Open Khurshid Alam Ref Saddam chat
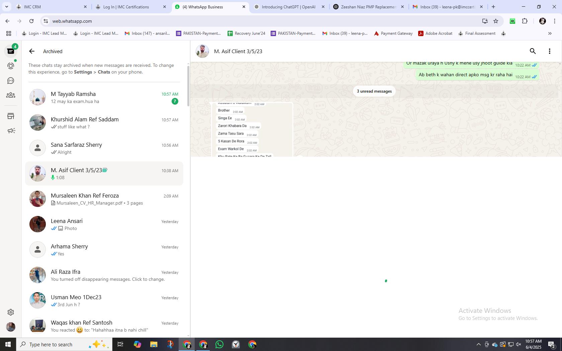Image resolution: width=562 pixels, height=351 pixels. (x=104, y=123)
